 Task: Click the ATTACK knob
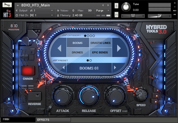pos(63,96)
